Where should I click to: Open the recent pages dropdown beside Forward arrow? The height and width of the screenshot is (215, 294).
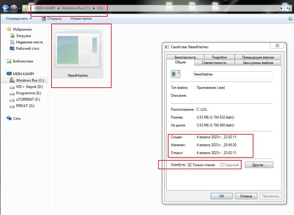20,8
